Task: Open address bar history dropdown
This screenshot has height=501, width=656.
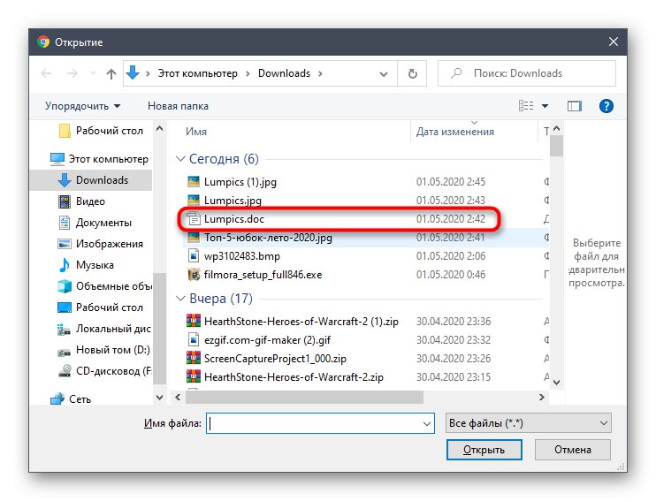Action: (x=383, y=74)
